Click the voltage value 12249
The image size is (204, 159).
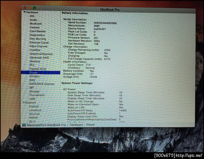93,77
